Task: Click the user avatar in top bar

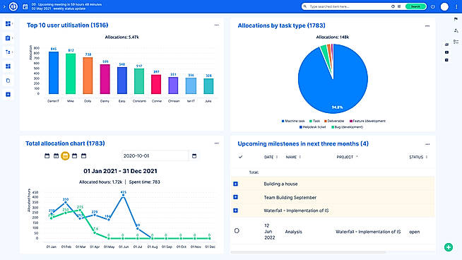Action: tap(444, 6)
